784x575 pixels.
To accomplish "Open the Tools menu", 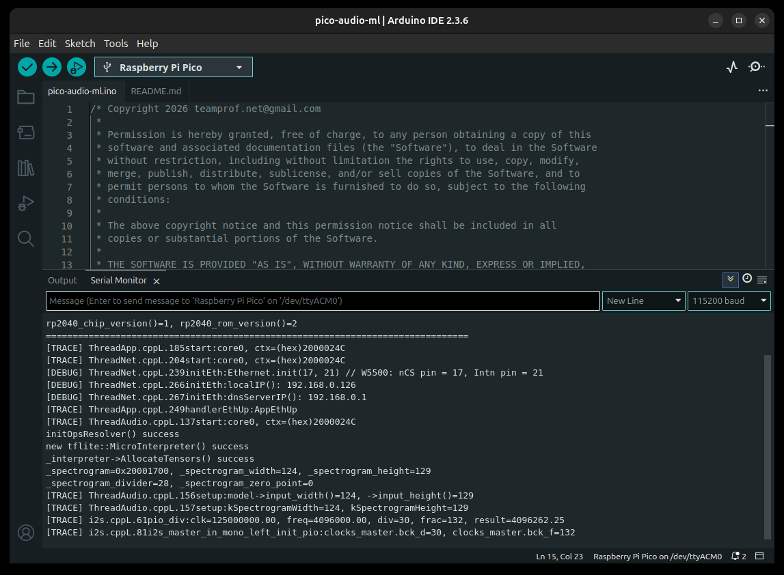I will pyautogui.click(x=116, y=44).
